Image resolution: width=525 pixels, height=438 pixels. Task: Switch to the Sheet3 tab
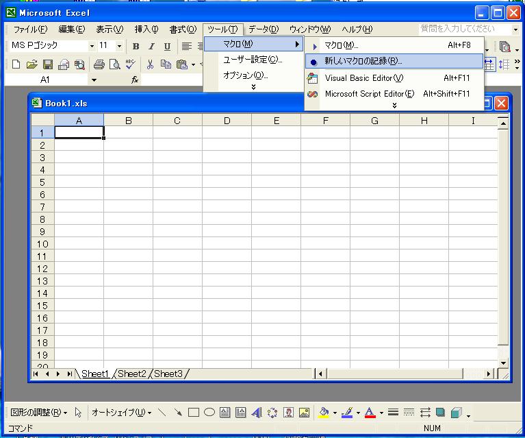click(x=168, y=374)
